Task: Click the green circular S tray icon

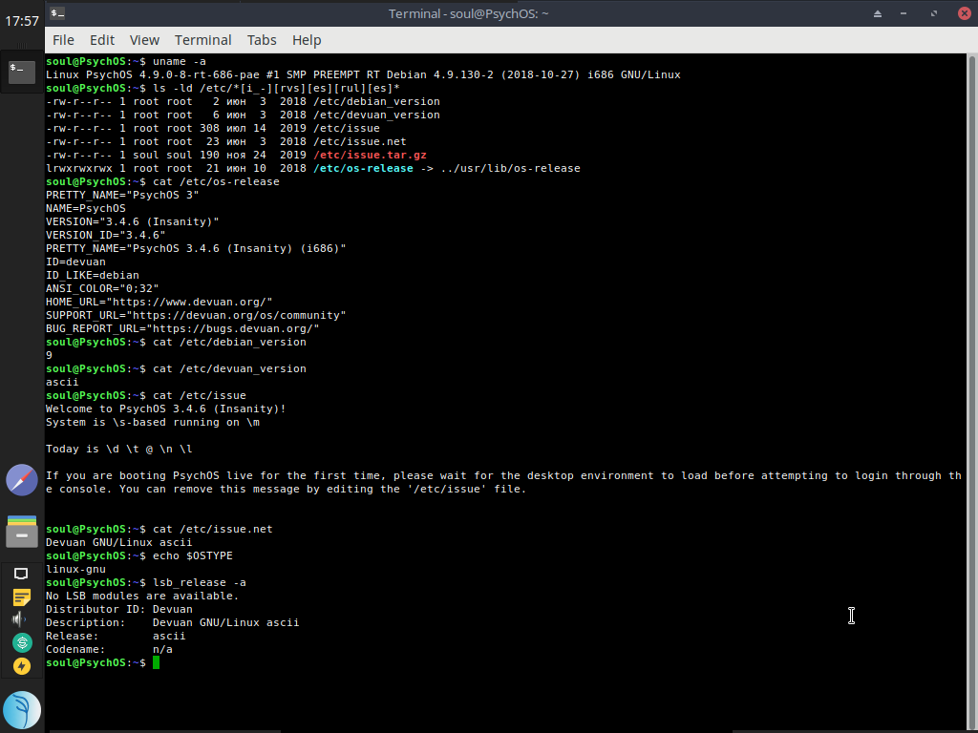Action: click(22, 642)
